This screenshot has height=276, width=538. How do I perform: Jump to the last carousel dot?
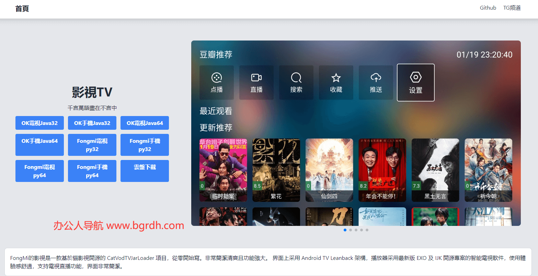click(367, 230)
